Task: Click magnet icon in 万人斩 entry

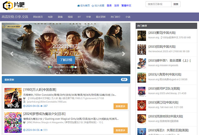Action: coord(24,98)
